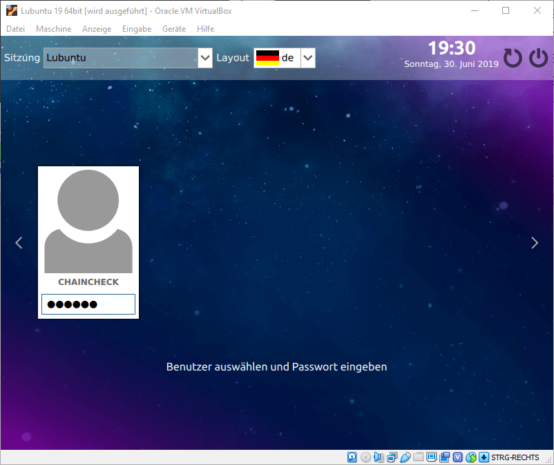
Task: Open the Eingabe menu
Action: coord(137,29)
